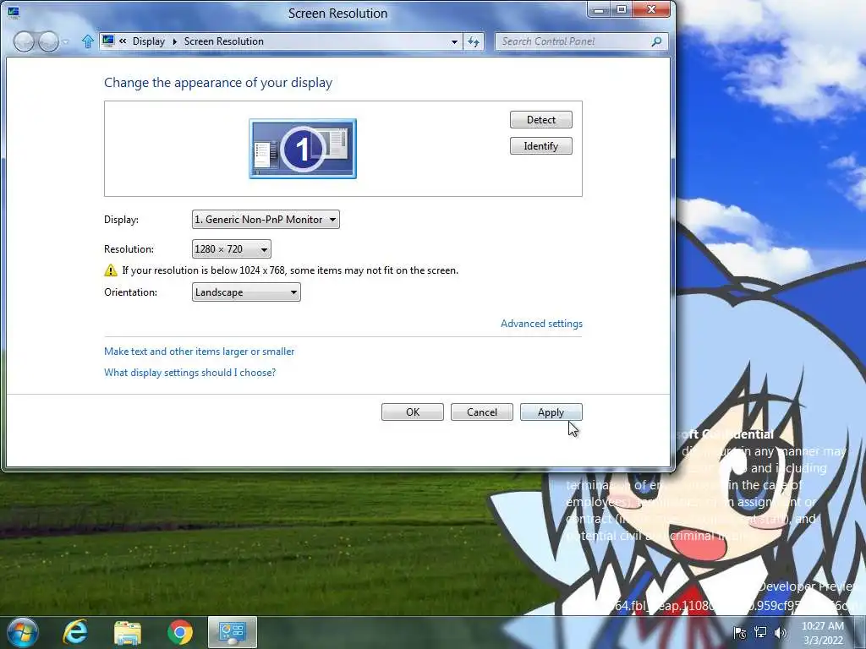Open File Explorer from taskbar

point(128,633)
